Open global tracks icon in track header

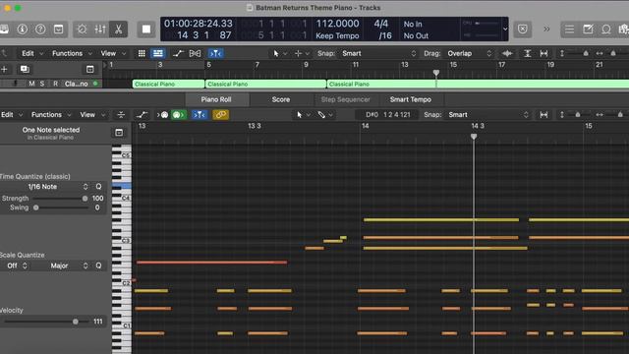point(89,70)
